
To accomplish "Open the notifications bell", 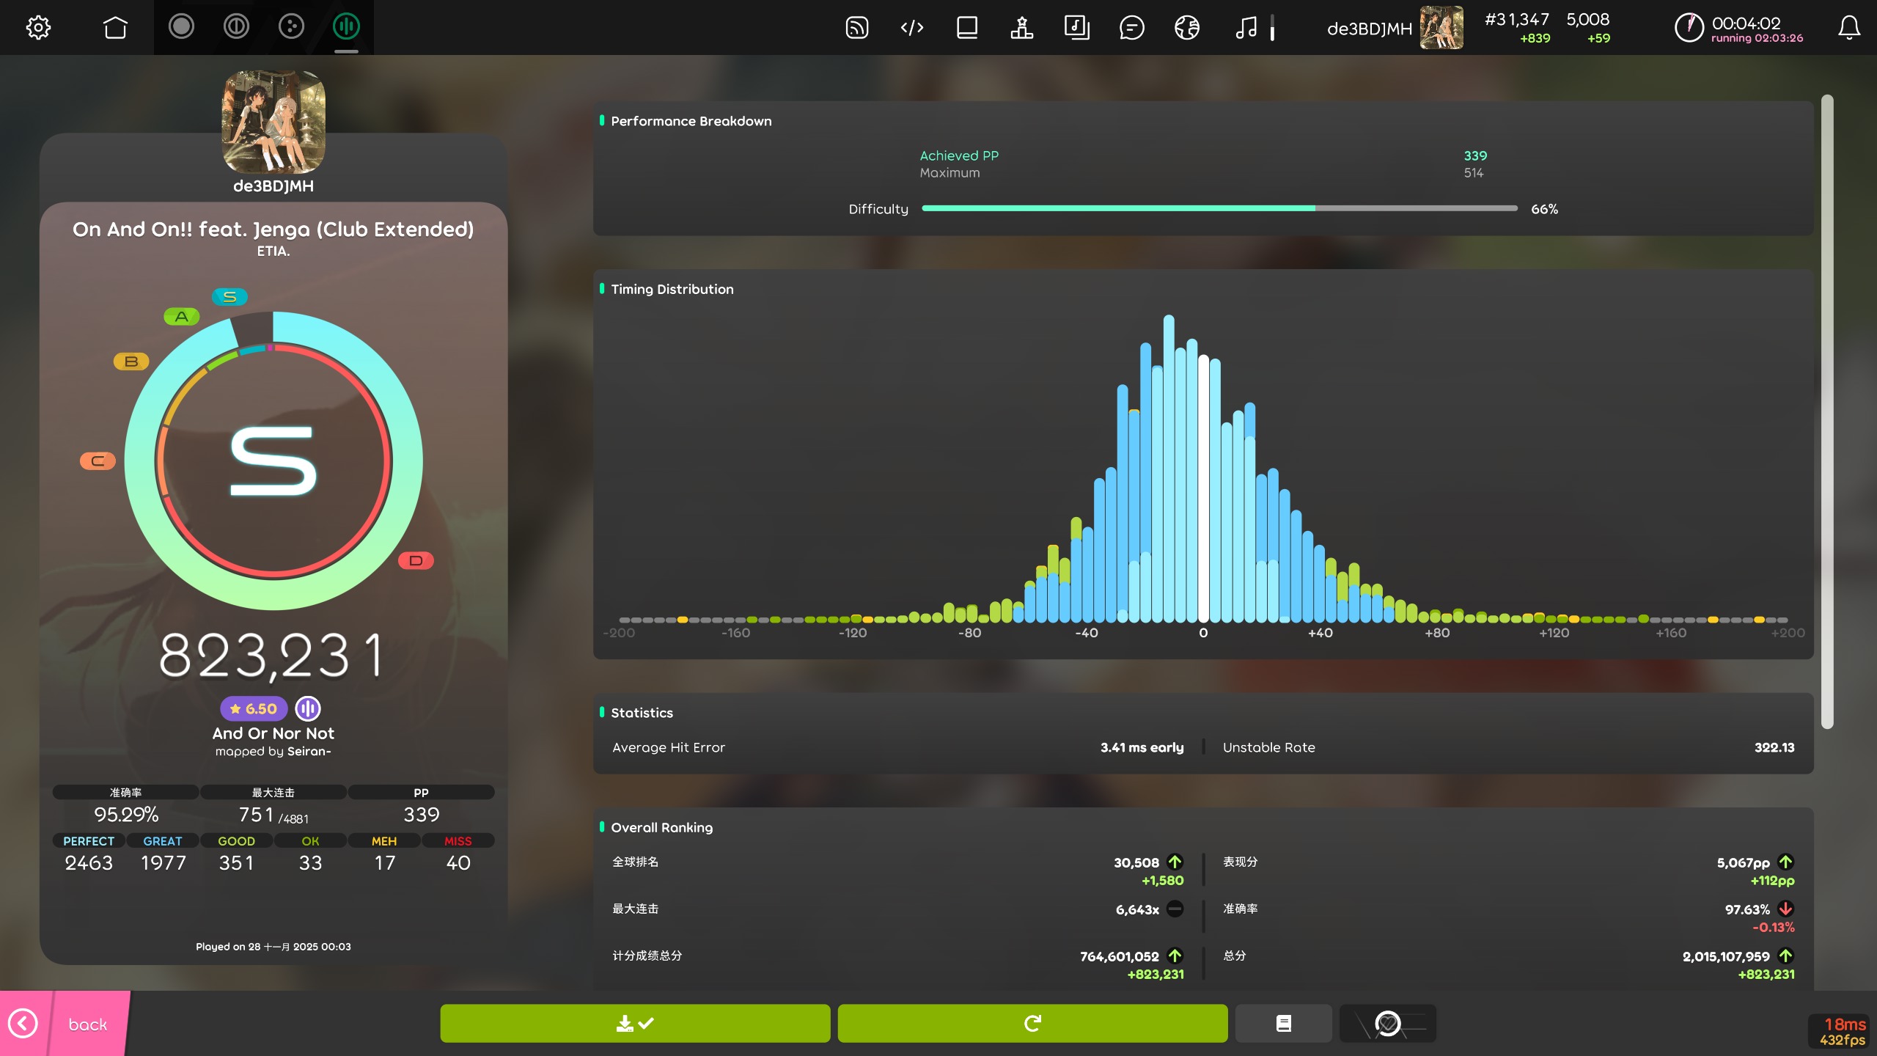I will pos(1848,28).
